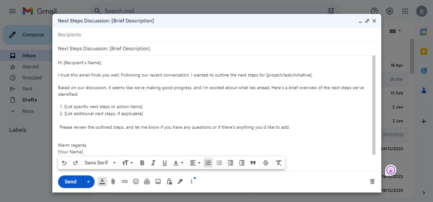Attach a file using the paperclip icon

pos(113,181)
